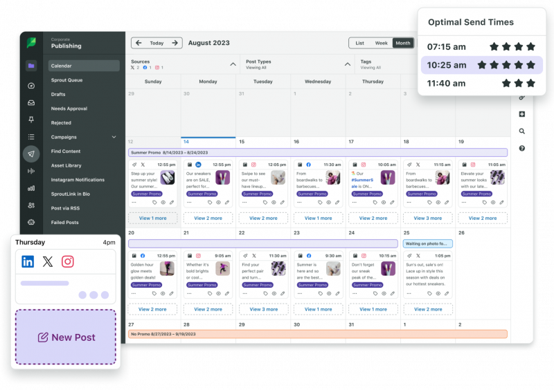Select the 10:25 am optimal send time

pyautogui.click(x=481, y=65)
